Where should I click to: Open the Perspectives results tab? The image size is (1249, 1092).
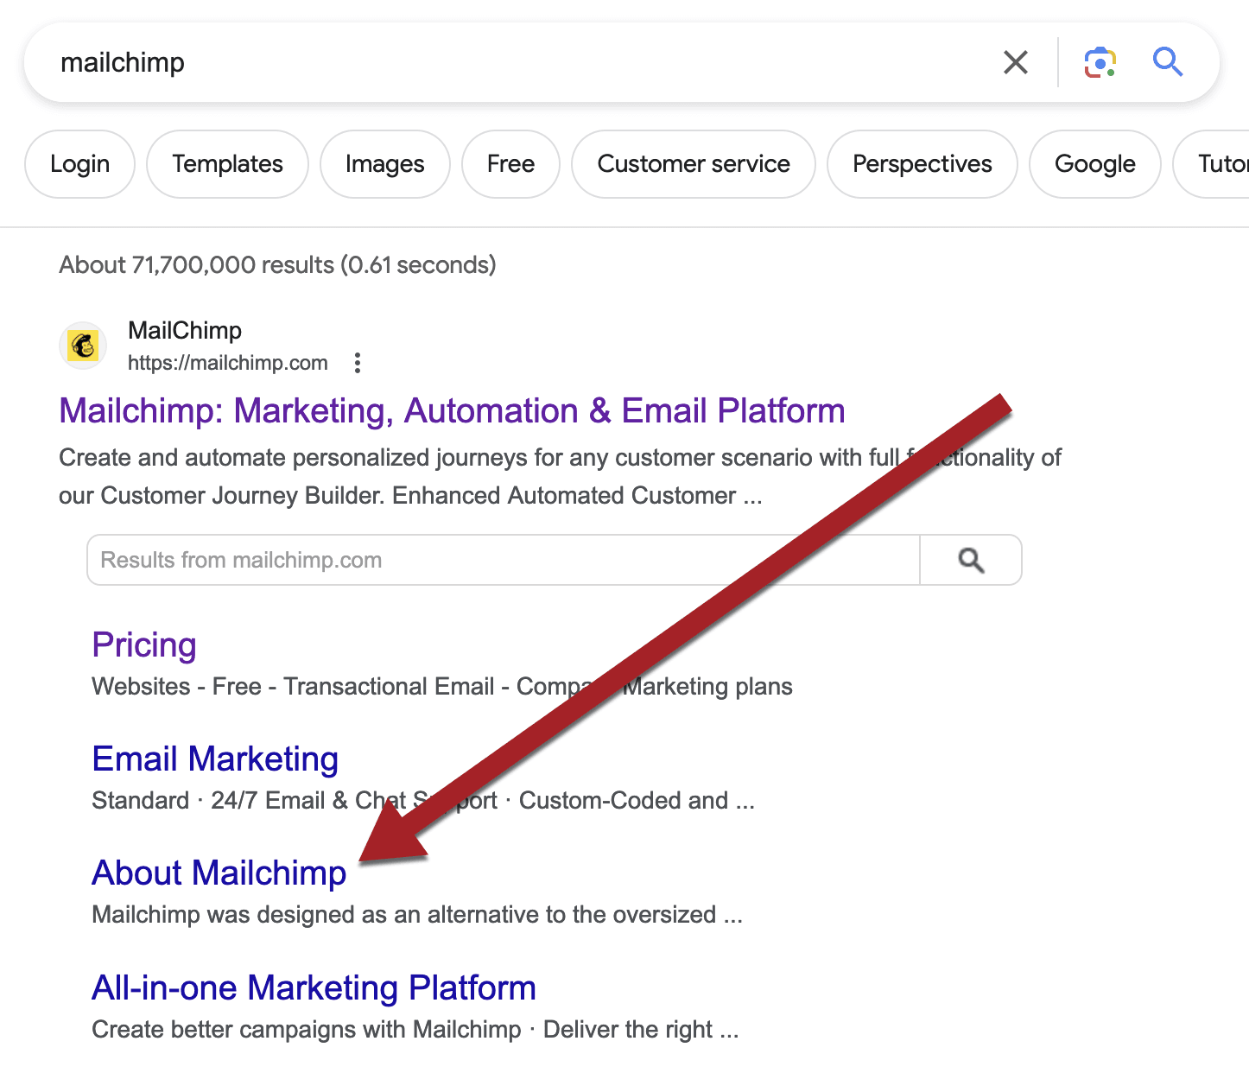[921, 163]
